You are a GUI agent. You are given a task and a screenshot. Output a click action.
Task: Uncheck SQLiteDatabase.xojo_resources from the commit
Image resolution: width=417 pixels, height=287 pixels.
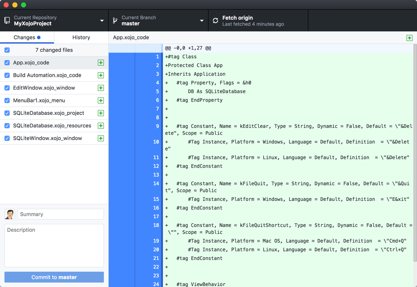click(x=7, y=126)
